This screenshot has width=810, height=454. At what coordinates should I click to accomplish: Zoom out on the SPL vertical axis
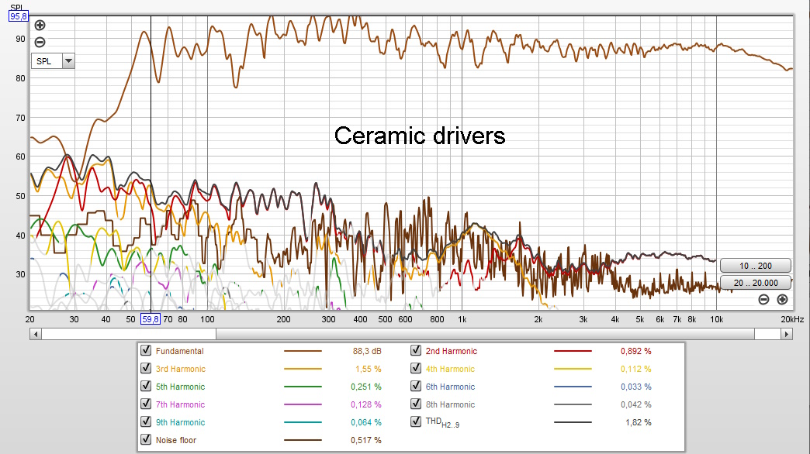click(40, 43)
